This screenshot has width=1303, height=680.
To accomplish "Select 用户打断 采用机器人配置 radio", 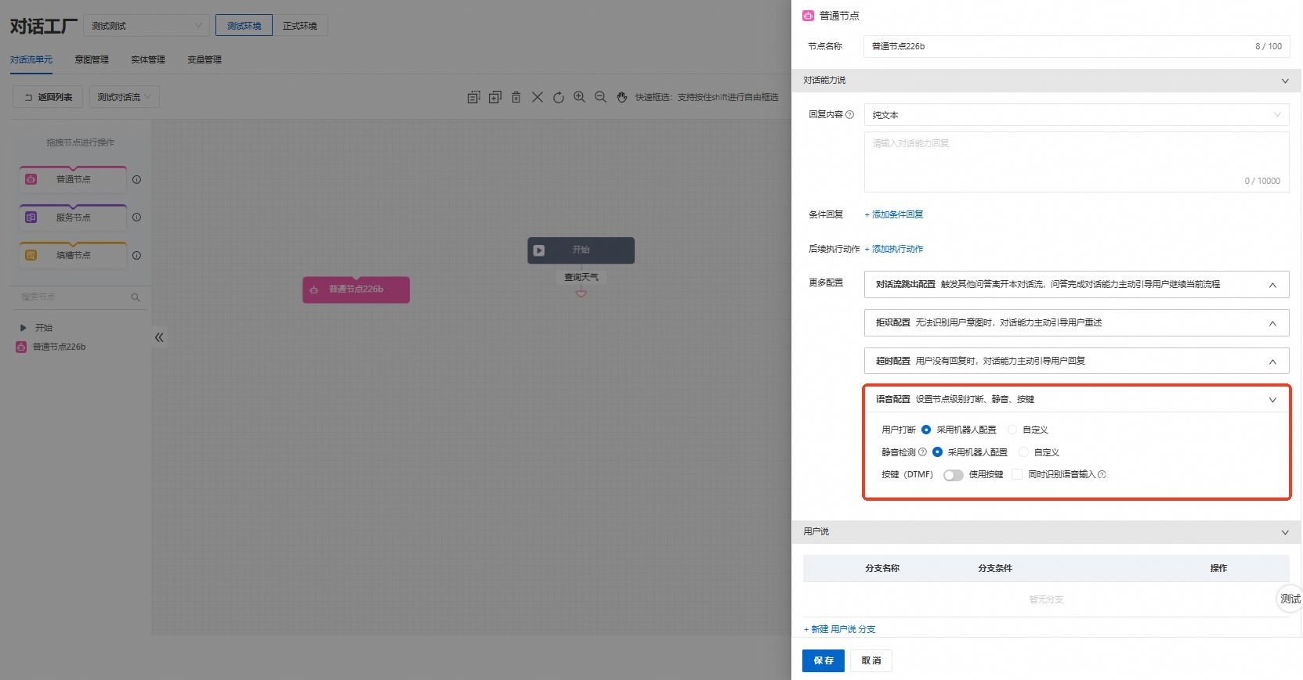I will point(926,430).
